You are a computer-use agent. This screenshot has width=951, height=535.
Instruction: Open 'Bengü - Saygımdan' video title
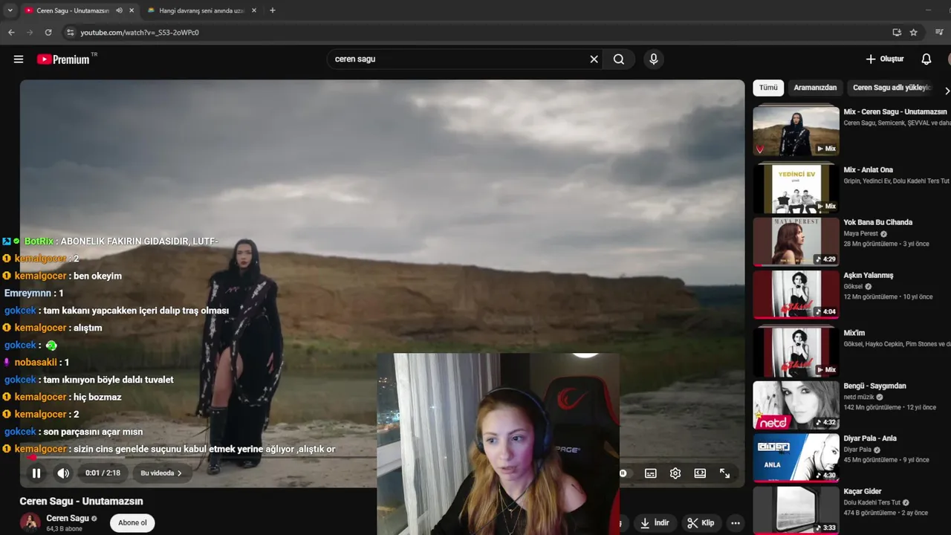coord(874,386)
